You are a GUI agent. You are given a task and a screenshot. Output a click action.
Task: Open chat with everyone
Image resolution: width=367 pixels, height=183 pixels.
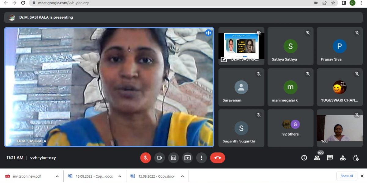[330, 158]
